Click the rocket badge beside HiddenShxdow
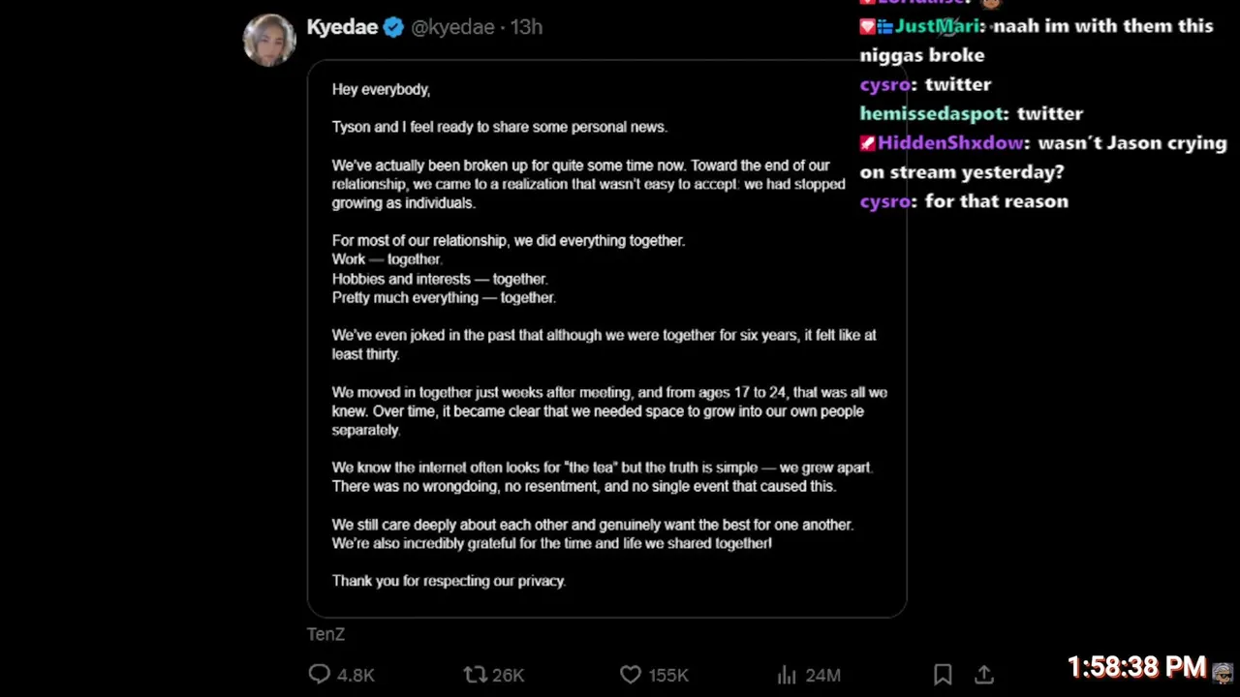 [x=868, y=143]
